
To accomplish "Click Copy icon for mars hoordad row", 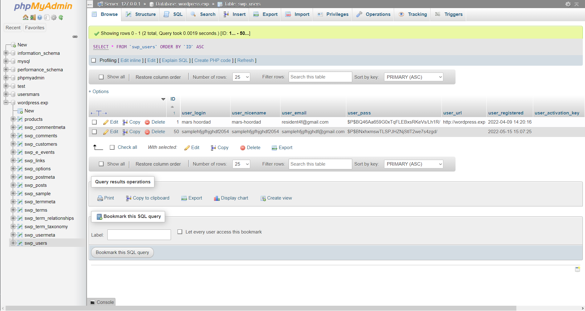I will point(125,122).
